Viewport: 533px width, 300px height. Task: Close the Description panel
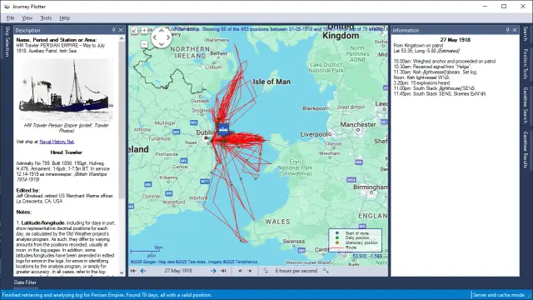coord(121,30)
